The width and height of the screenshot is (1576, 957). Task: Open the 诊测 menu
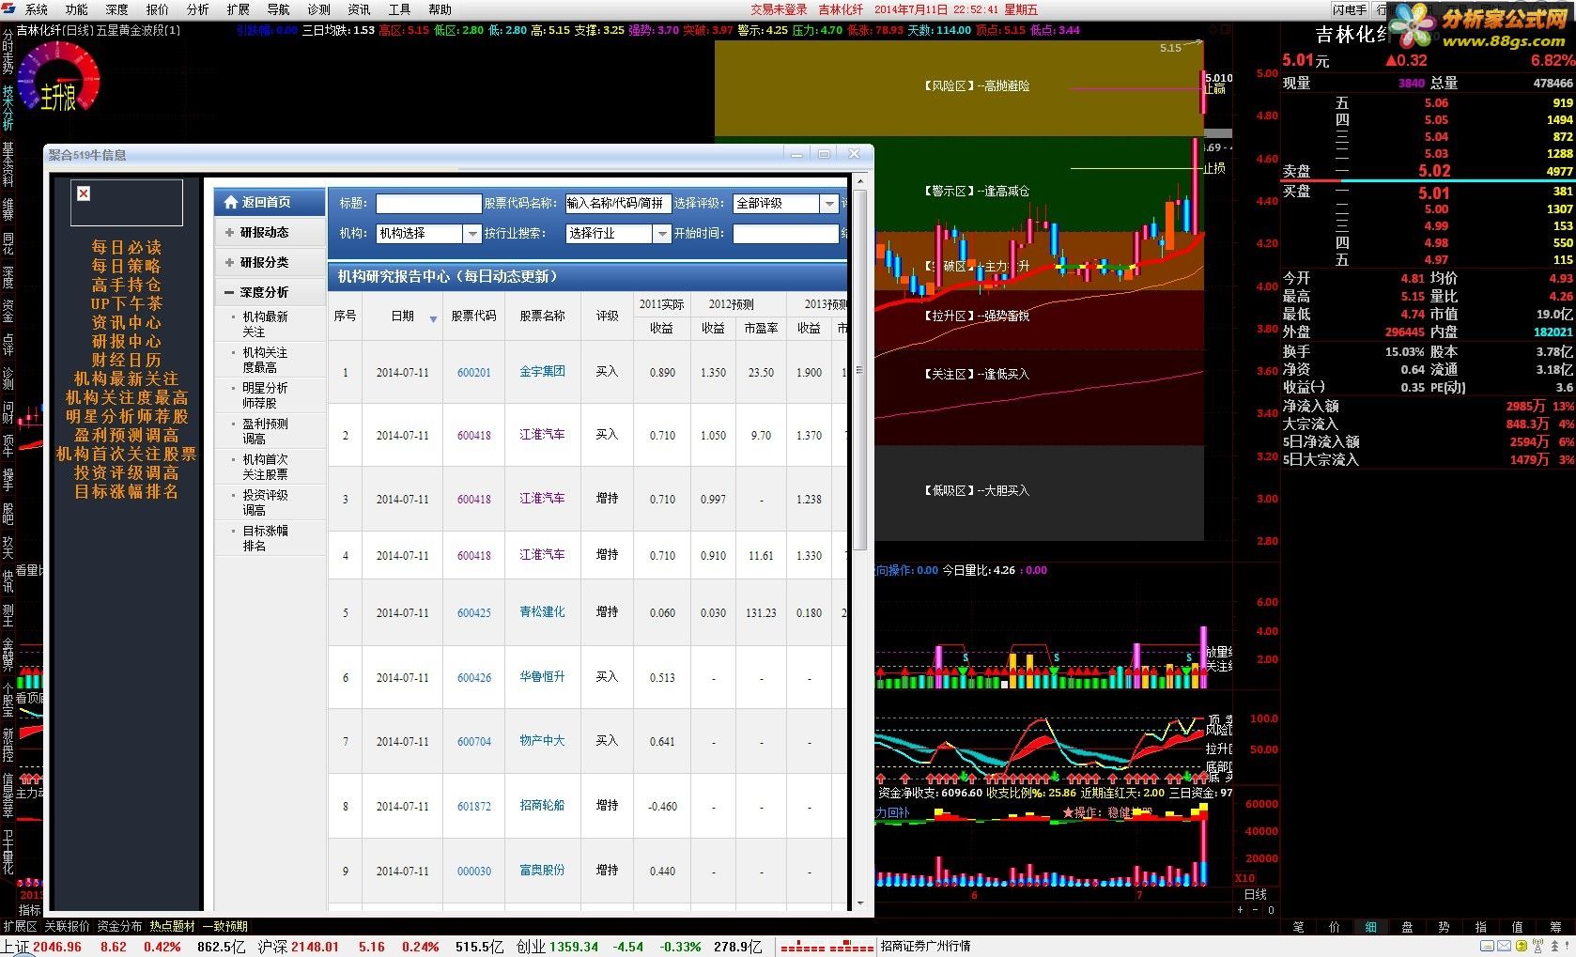318,9
